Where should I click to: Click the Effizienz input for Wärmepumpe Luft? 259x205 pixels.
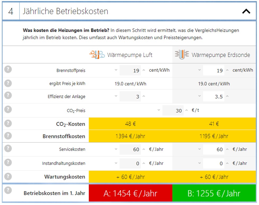(x=130, y=97)
